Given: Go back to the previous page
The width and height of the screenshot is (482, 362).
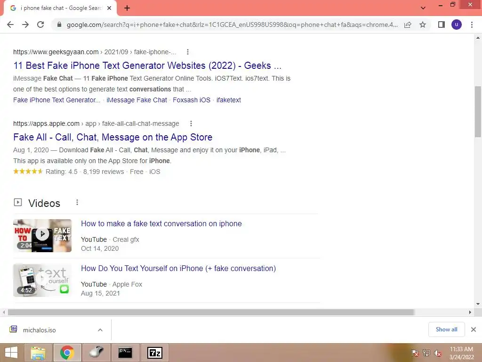Looking at the screenshot, I should [x=10, y=25].
